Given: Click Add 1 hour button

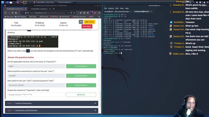Looking at the screenshot, I should [x=89, y=22].
